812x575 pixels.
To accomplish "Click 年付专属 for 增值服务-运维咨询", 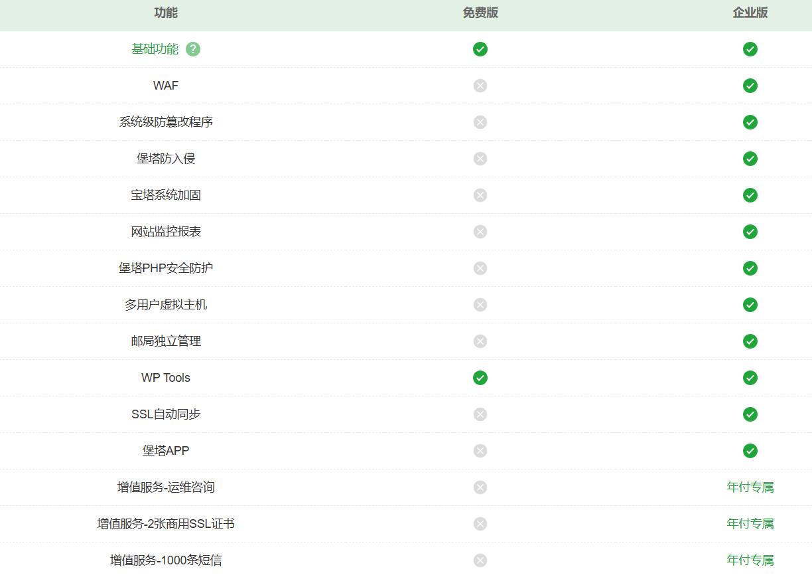I will click(750, 487).
